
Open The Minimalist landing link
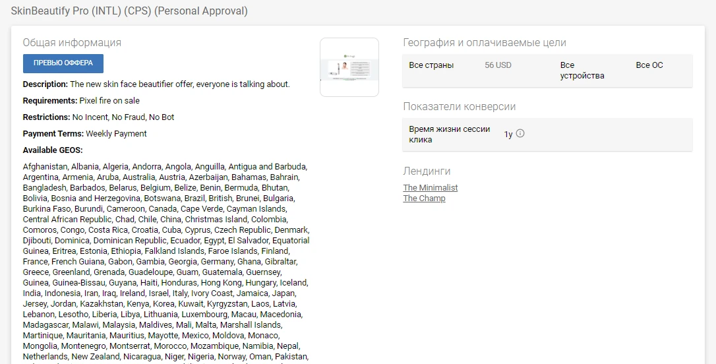[x=430, y=188]
